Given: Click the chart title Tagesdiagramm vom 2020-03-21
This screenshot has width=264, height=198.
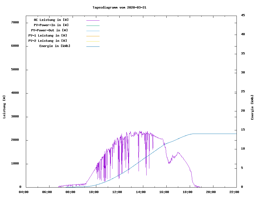Looking at the screenshot, I should point(119,7).
